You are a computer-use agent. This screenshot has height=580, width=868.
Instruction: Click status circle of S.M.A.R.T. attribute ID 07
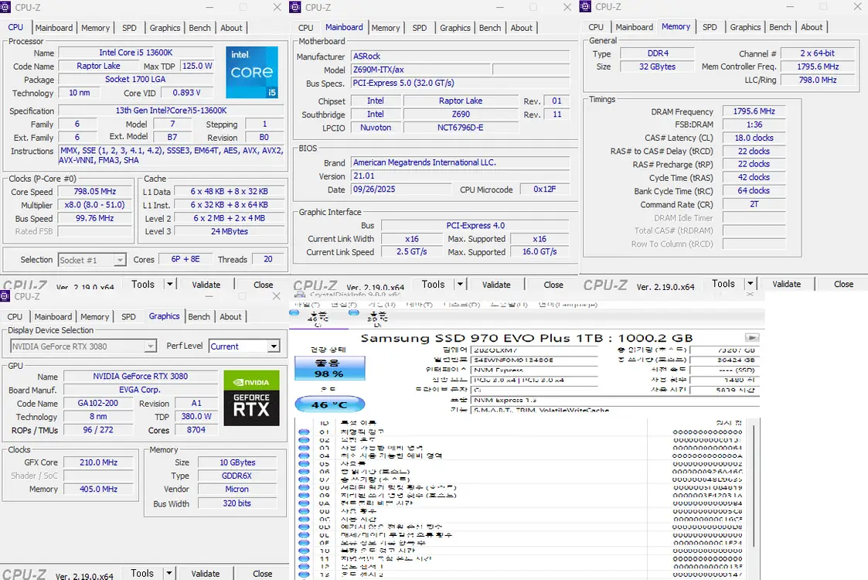(304, 479)
